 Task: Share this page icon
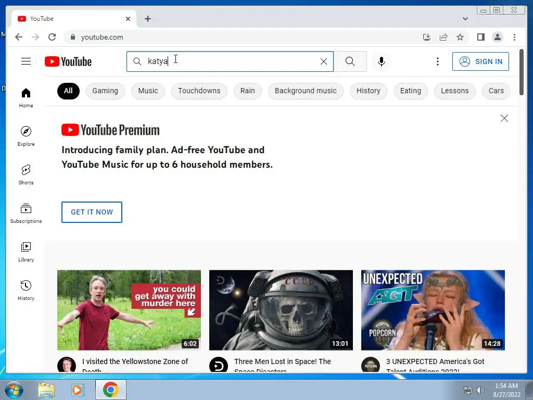click(x=443, y=37)
